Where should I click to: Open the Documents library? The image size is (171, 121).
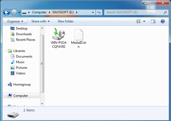[x=24, y=57]
